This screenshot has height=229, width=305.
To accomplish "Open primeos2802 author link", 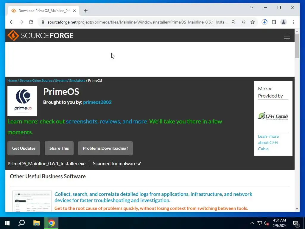I will pos(97,102).
